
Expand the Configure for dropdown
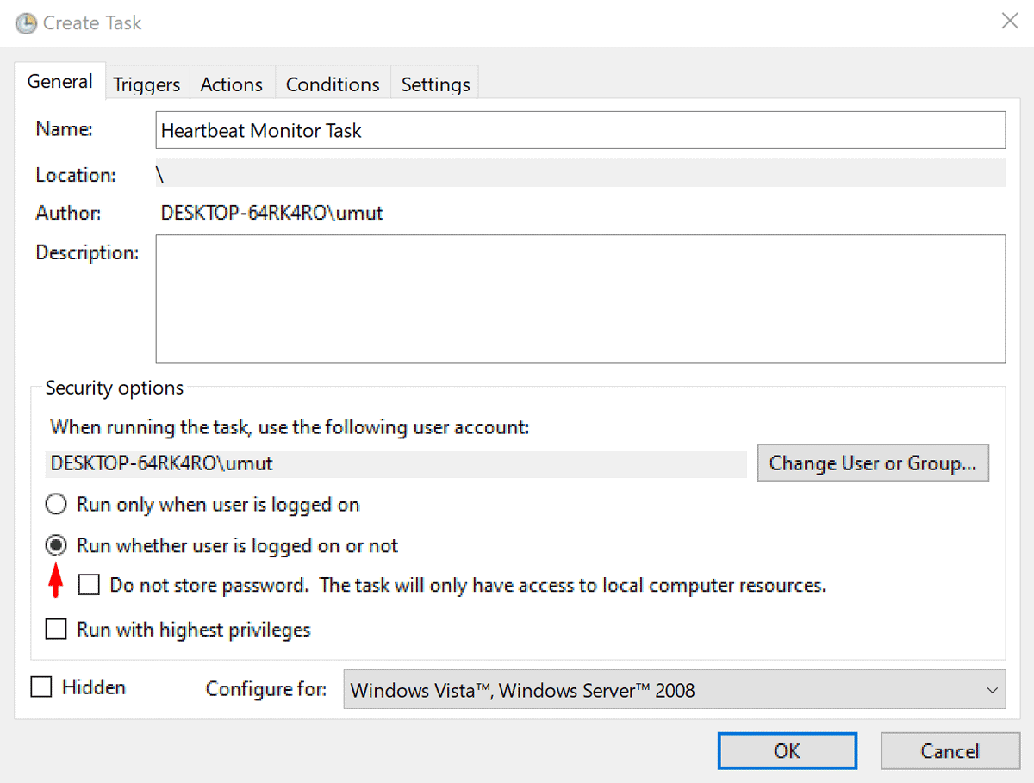[x=674, y=690]
